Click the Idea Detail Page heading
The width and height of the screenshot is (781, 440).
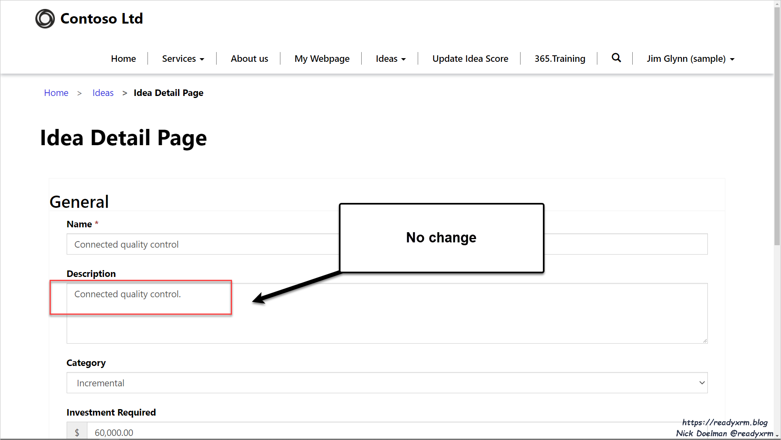(124, 138)
